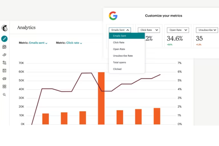The width and height of the screenshot is (219, 146).
Task: Open the Automations flow icon in sidebar
Action: tap(4, 63)
